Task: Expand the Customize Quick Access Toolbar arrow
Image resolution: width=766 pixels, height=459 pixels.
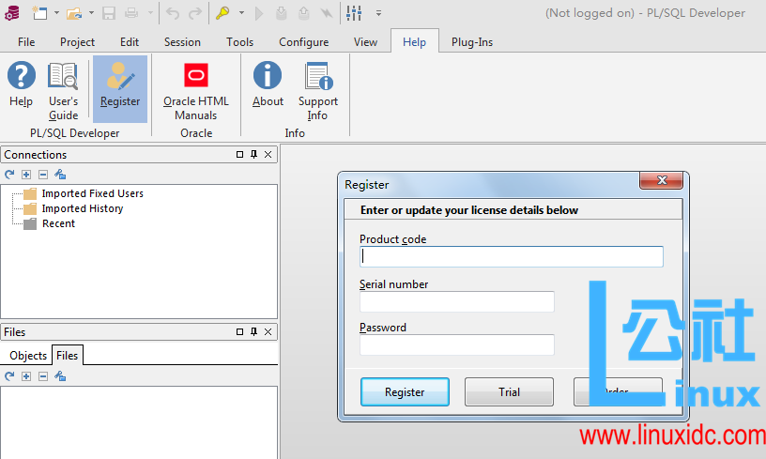Action: coord(378,13)
